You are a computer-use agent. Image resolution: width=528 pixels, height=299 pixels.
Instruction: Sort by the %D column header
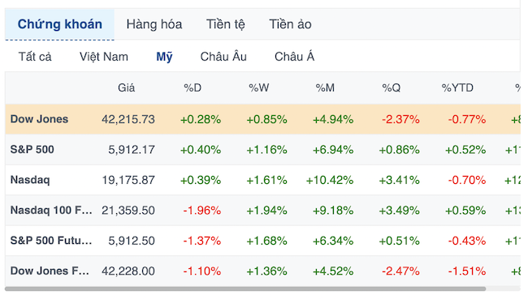[x=193, y=88]
